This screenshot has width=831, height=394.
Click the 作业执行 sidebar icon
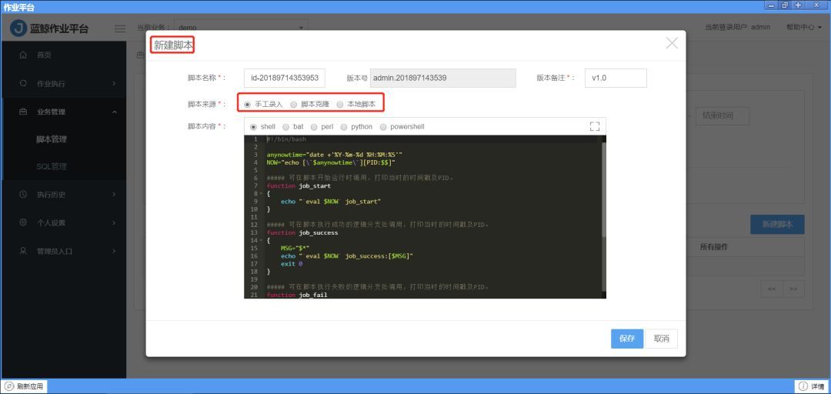click(x=23, y=83)
